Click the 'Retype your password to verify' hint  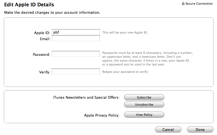pos(125,72)
